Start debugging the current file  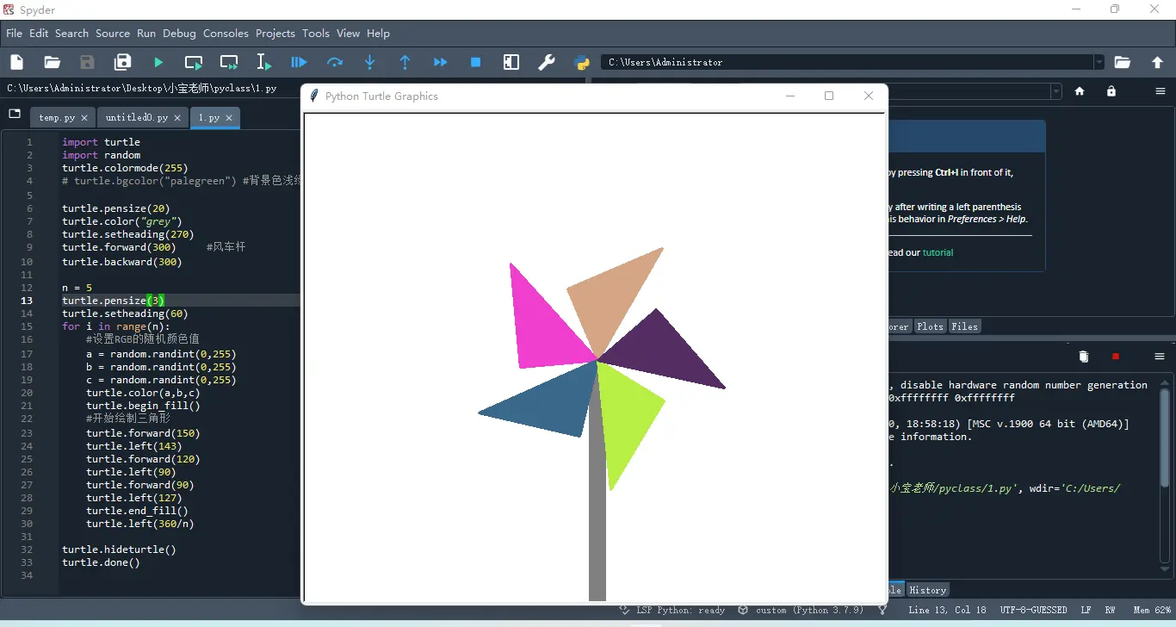click(299, 62)
